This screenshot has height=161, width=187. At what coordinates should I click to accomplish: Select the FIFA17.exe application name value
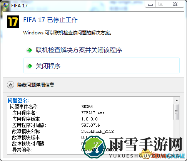(x=93, y=113)
